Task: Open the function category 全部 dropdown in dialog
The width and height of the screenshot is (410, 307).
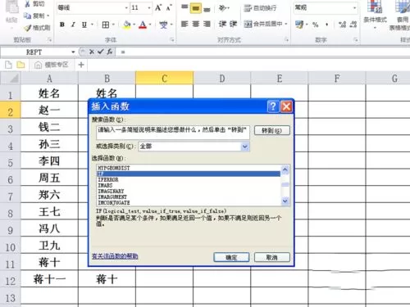Action: [245, 147]
